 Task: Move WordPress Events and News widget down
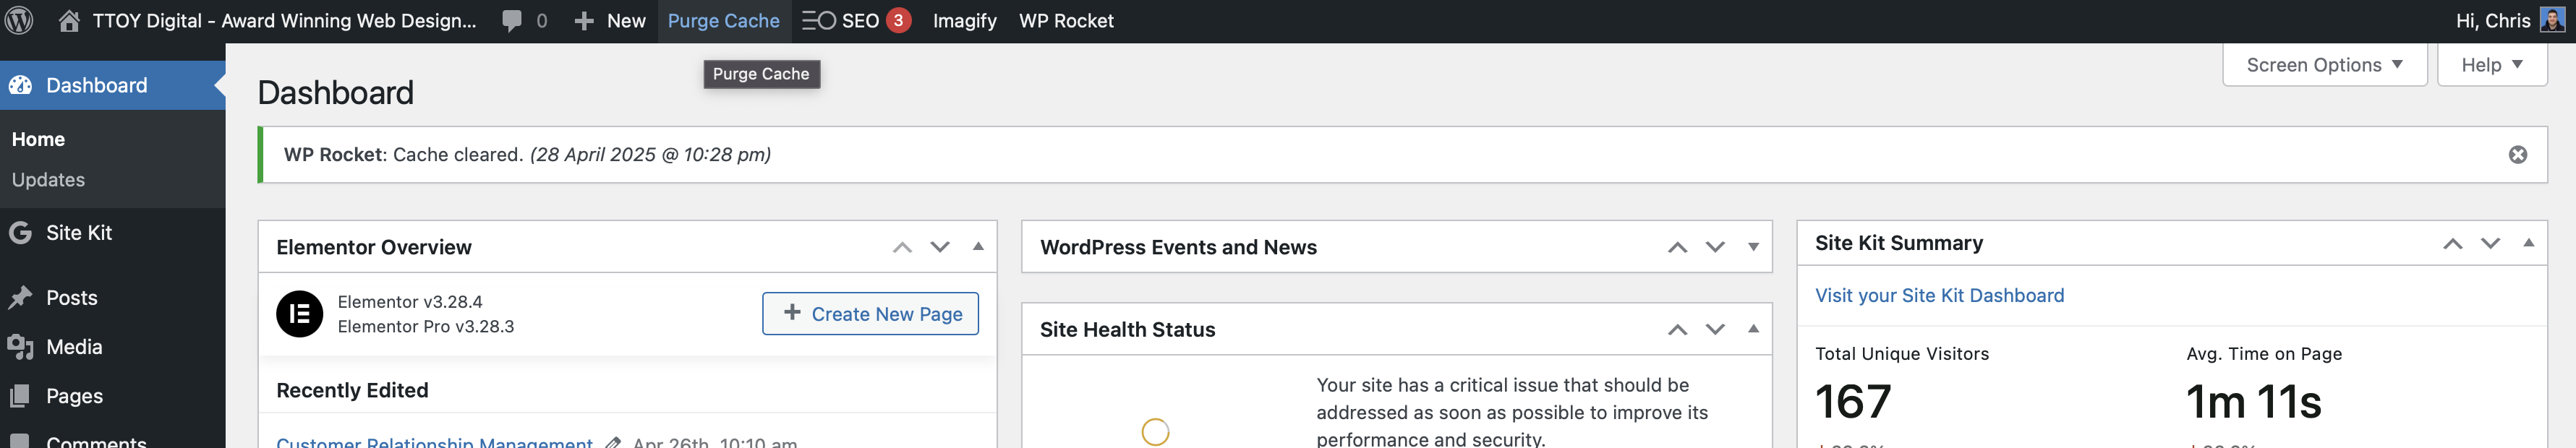[1715, 247]
